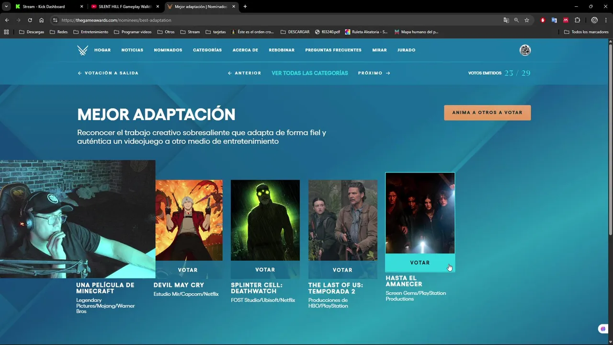The image size is (613, 345).
Task: Vote for Devil May Cry
Action: (188, 270)
